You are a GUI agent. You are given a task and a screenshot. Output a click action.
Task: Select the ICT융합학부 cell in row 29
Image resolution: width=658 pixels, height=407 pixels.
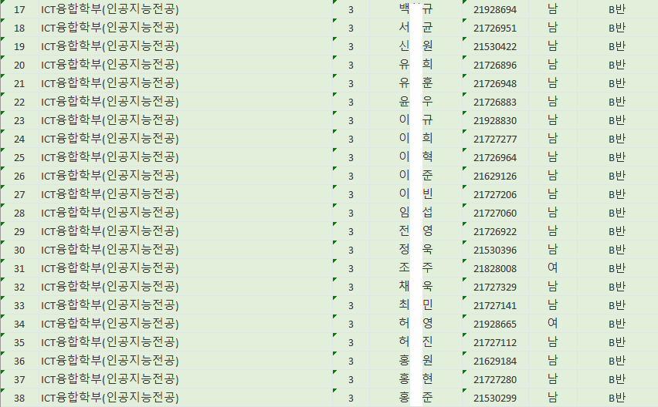[110, 231]
